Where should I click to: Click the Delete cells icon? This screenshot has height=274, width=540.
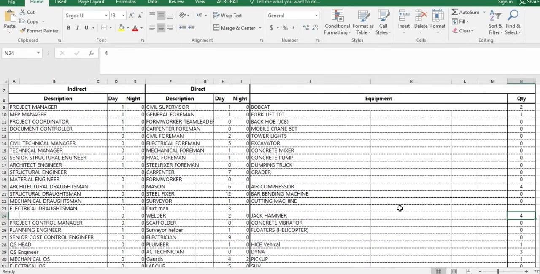tap(421, 16)
